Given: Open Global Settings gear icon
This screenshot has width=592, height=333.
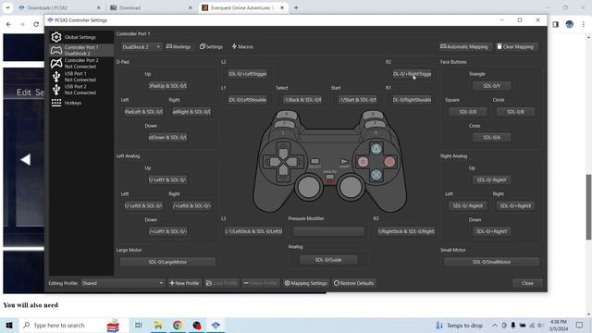Looking at the screenshot, I should tap(56, 37).
